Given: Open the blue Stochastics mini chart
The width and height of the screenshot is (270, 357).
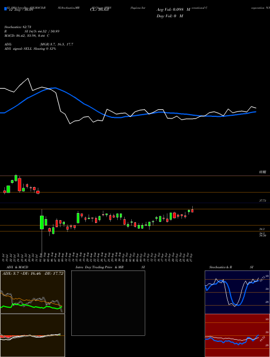Looking at the screenshot, I should pos(237,292).
